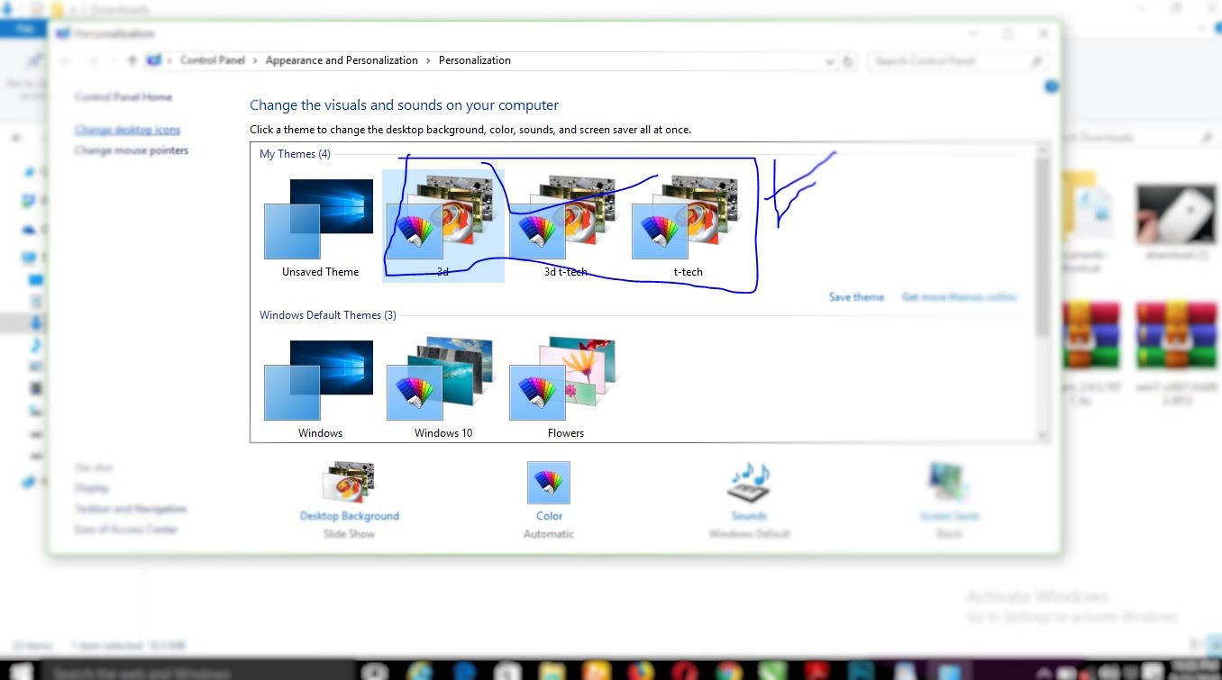The image size is (1222, 680).
Task: Apply the Windows default theme
Action: [x=320, y=388]
